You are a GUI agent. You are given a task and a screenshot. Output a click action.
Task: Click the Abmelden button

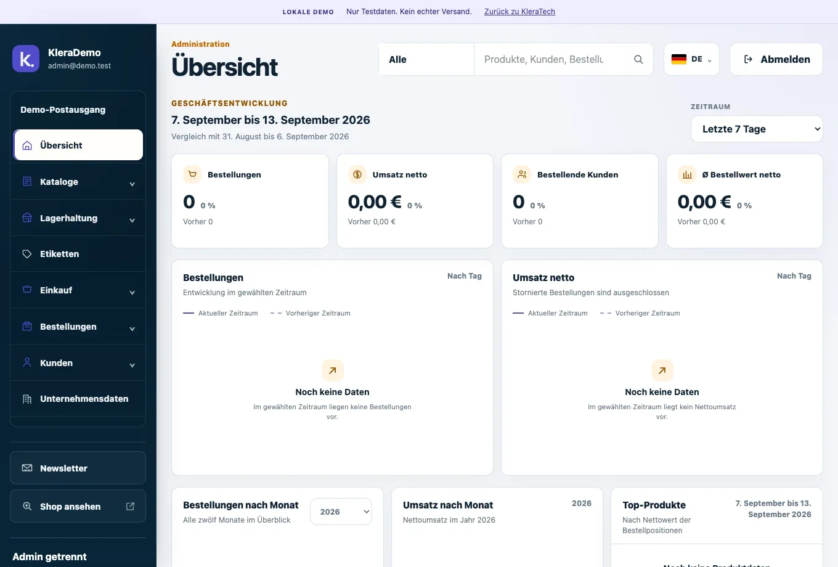coord(776,59)
